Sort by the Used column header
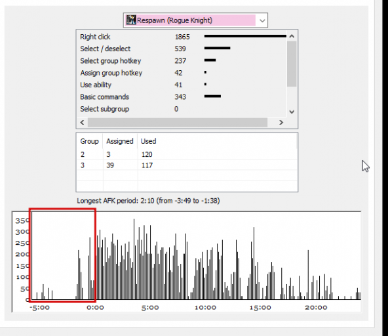388x336 pixels. [149, 141]
